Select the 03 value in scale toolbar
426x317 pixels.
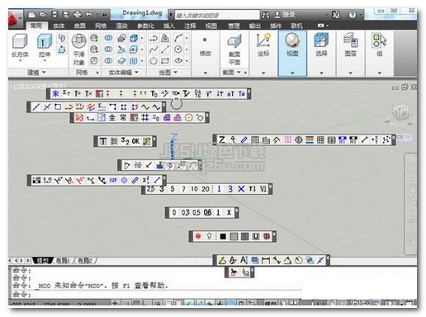click(x=185, y=212)
